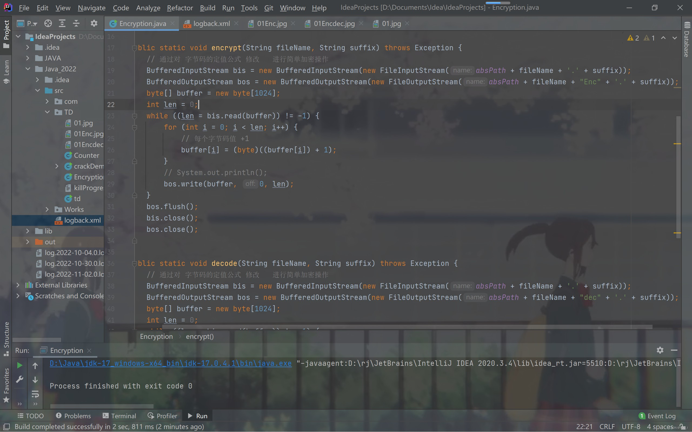The image size is (692, 432).
Task: Expand the External Libraries node
Action: tap(18, 285)
